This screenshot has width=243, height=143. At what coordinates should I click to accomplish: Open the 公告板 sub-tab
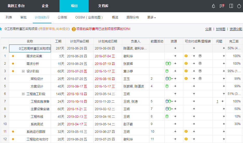[x=62, y=17]
